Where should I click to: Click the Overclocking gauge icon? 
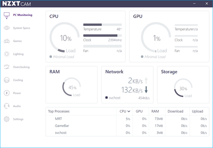[x=7, y=67]
